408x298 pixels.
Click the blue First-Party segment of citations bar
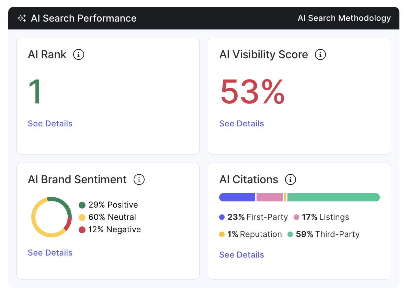237,197
